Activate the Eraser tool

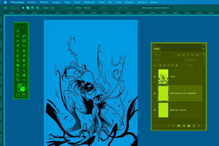[24, 55]
